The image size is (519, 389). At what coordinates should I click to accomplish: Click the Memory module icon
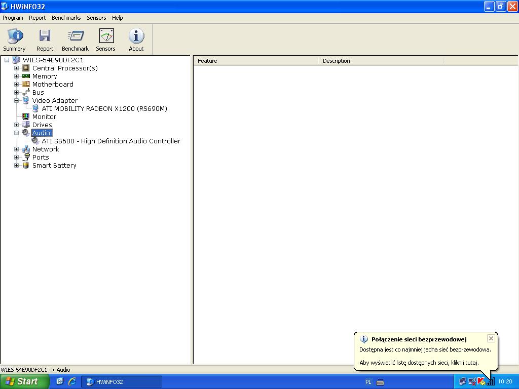point(26,76)
